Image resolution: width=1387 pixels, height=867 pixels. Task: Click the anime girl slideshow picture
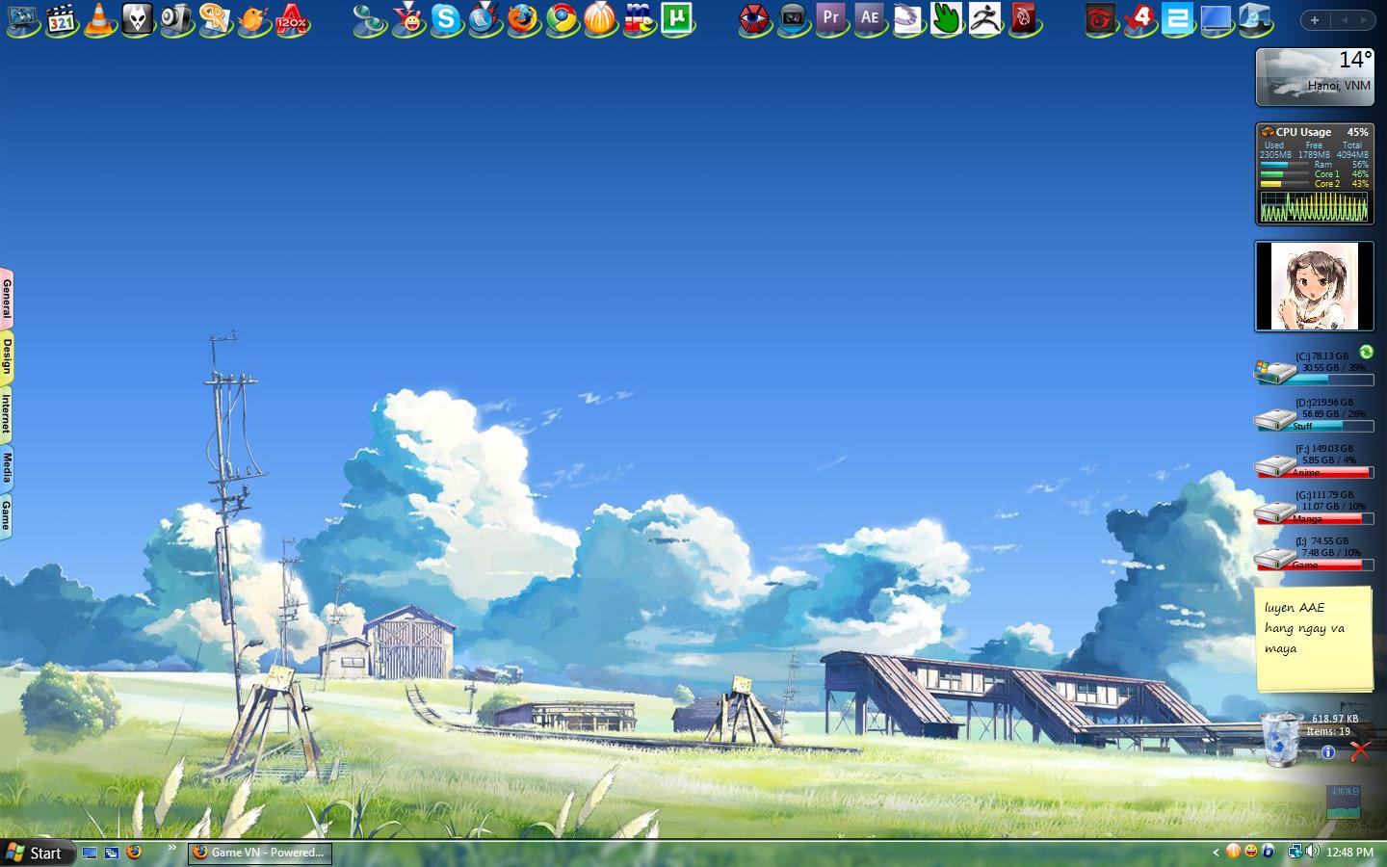pyautogui.click(x=1314, y=286)
